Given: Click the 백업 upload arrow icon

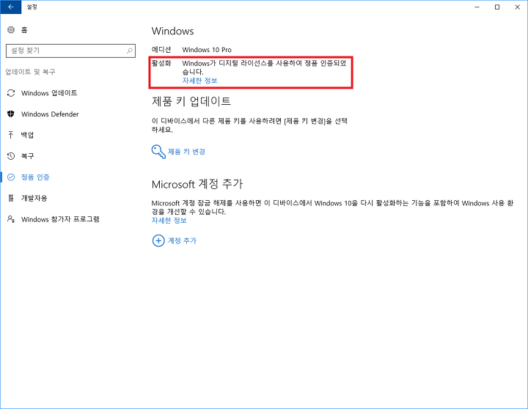Looking at the screenshot, I should tap(11, 135).
